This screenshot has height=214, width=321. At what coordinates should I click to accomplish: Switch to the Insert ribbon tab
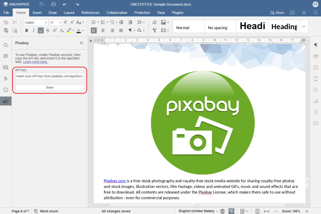pos(37,13)
